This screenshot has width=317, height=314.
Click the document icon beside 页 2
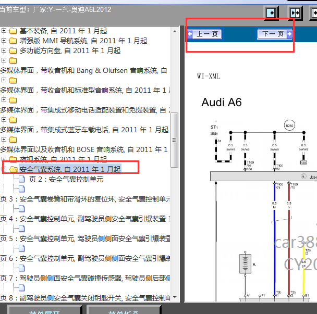click(22, 179)
